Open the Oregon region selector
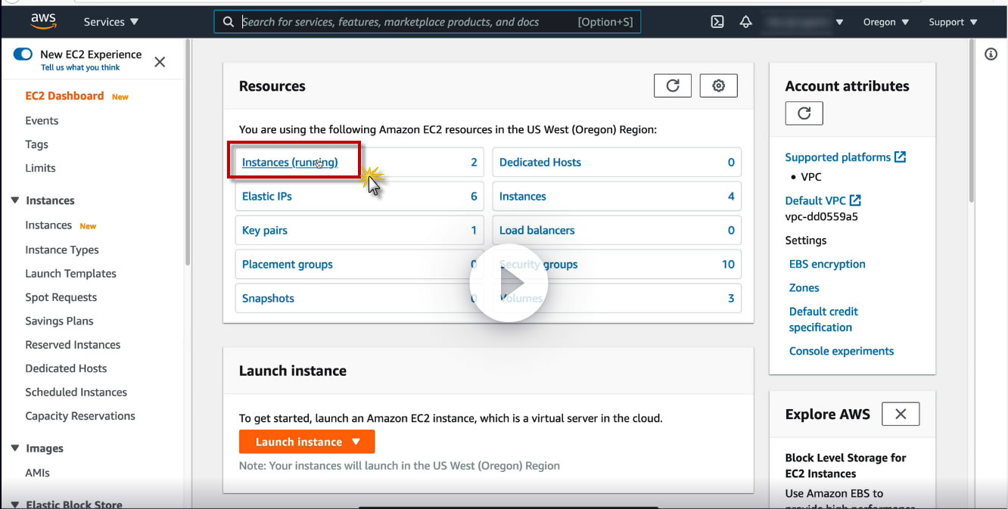 pyautogui.click(x=886, y=22)
